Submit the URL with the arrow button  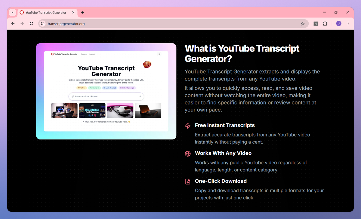[140, 97]
